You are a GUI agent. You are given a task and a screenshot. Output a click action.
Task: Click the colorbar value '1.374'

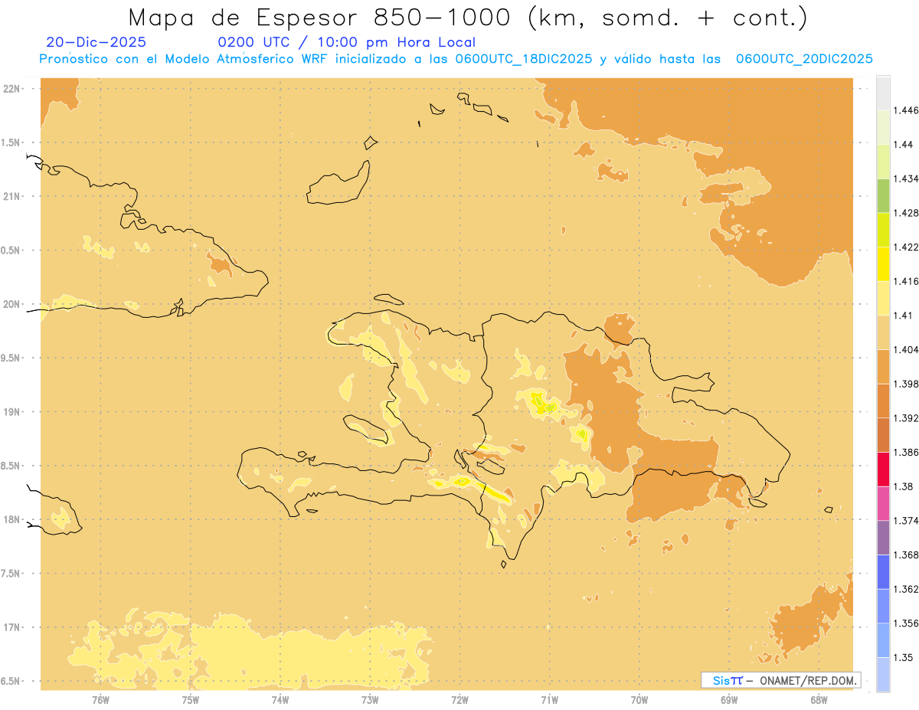coord(906,521)
